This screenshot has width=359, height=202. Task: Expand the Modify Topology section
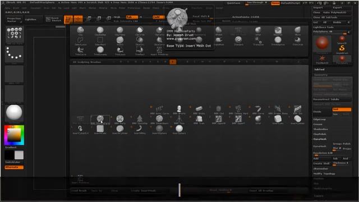point(324,174)
